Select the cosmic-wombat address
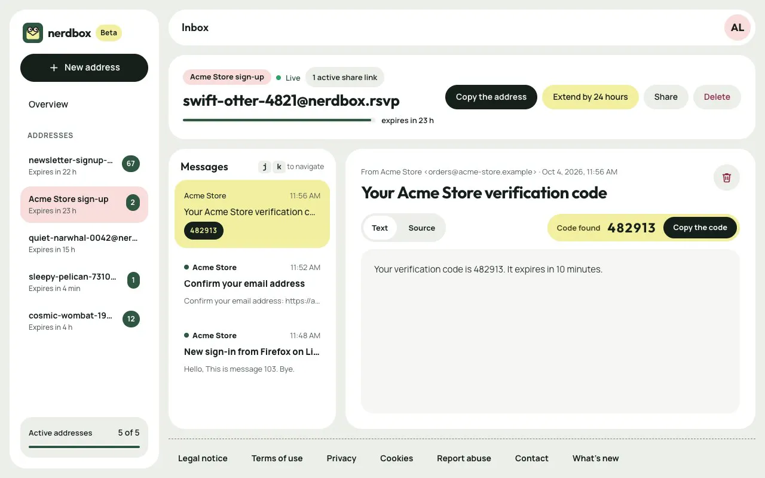 [84, 321]
